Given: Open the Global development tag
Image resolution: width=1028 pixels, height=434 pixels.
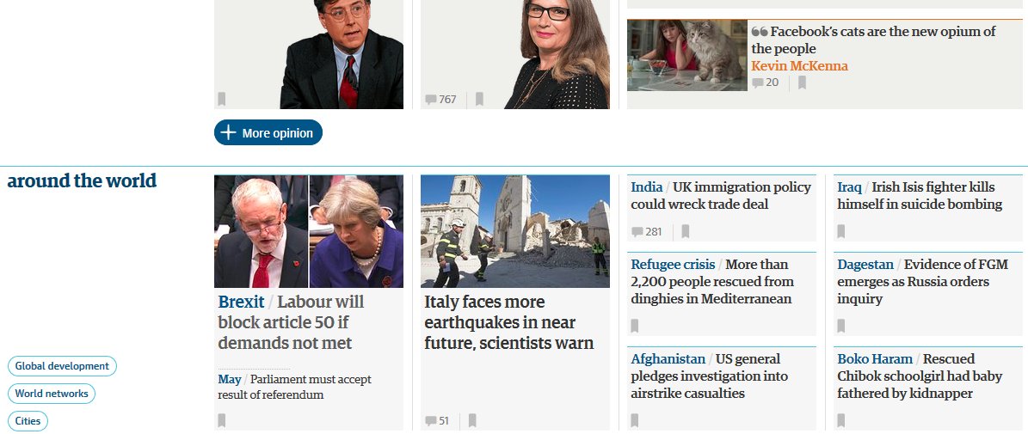Looking at the screenshot, I should coord(62,366).
